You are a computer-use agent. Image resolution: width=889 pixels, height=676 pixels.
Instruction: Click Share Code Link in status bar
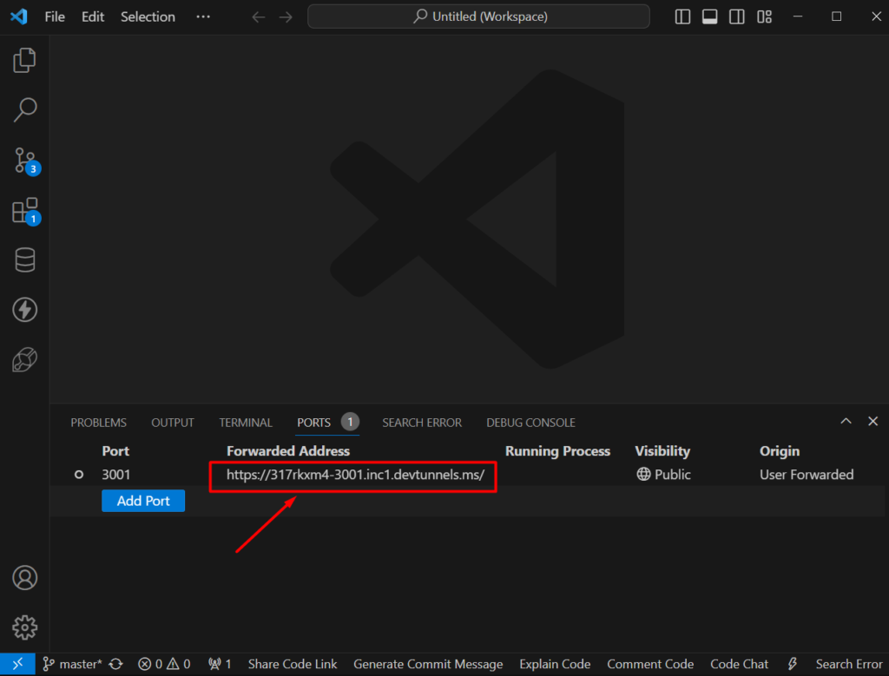(293, 664)
